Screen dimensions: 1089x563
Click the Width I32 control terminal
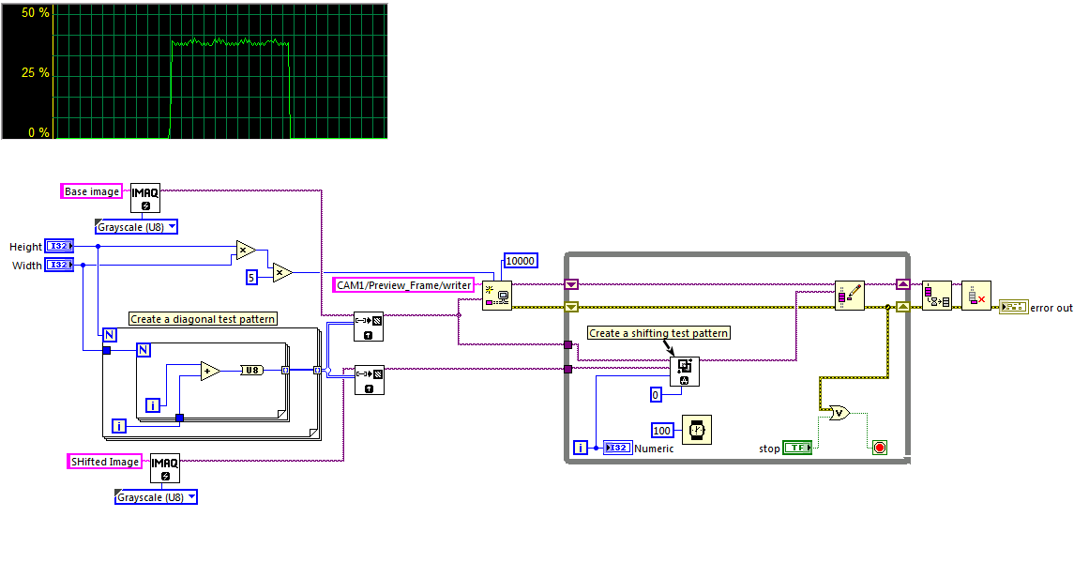[59, 265]
